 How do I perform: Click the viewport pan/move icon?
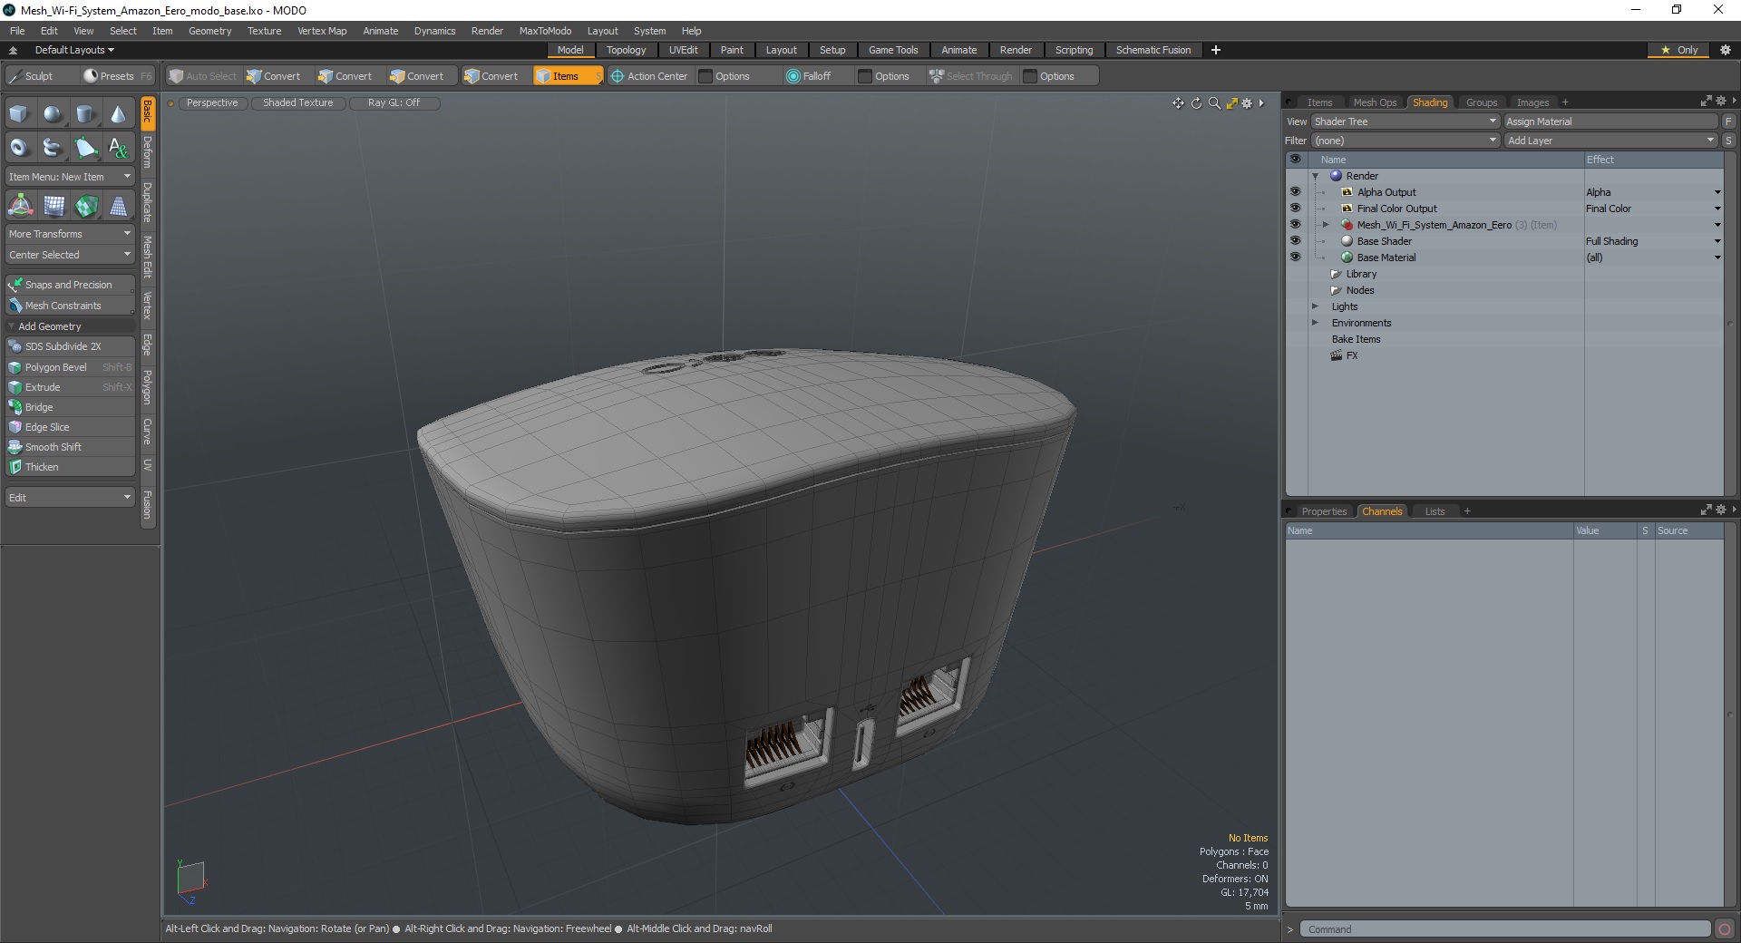pyautogui.click(x=1178, y=103)
